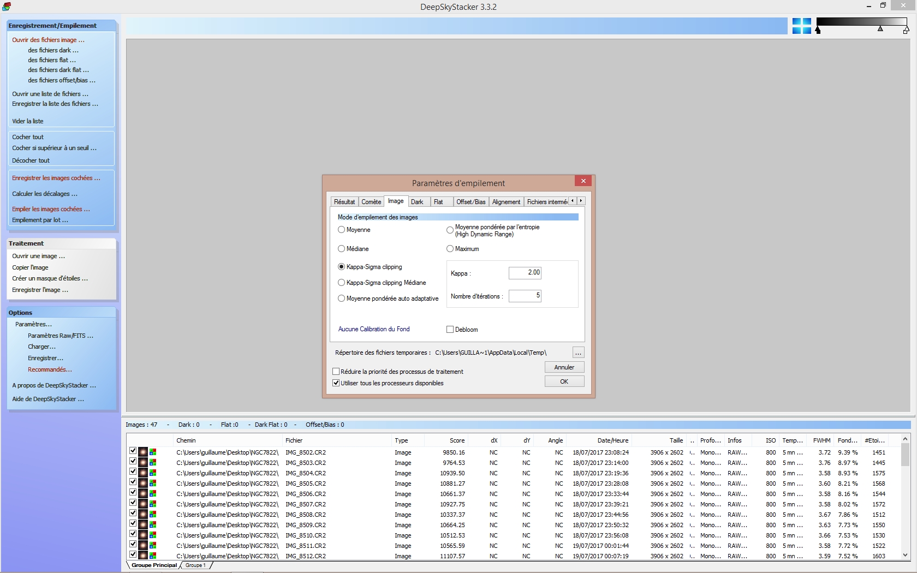Click thumbnail icon in IMG_8506.CR2 row
Screen dimensions: 917x573
(143, 493)
